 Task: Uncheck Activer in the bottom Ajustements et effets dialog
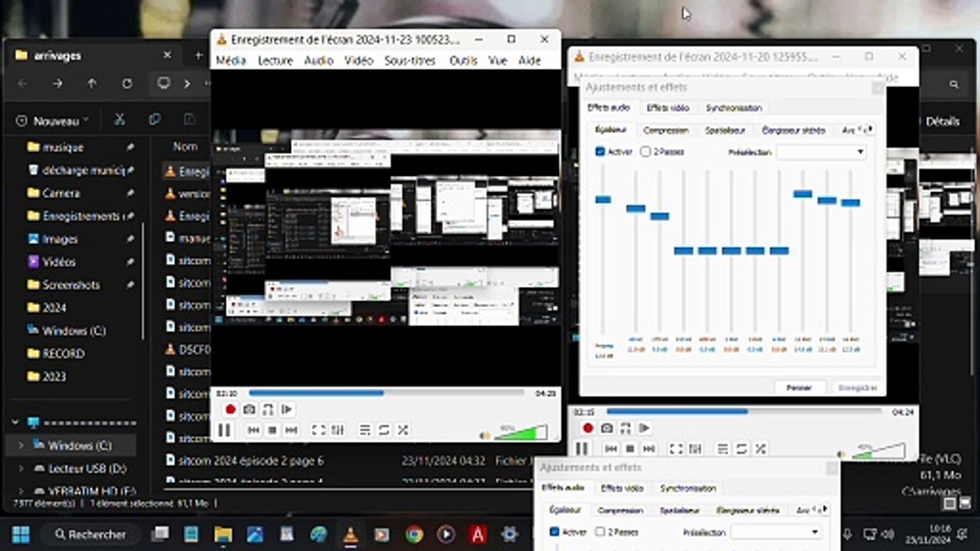554,532
